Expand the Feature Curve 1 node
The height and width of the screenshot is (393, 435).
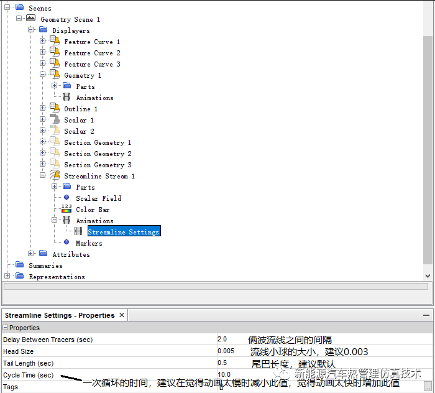point(42,41)
